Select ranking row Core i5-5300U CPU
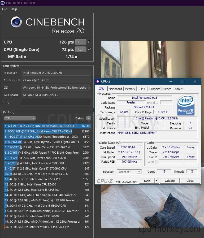This screenshot has width=204, height=238. click(x=47, y=206)
